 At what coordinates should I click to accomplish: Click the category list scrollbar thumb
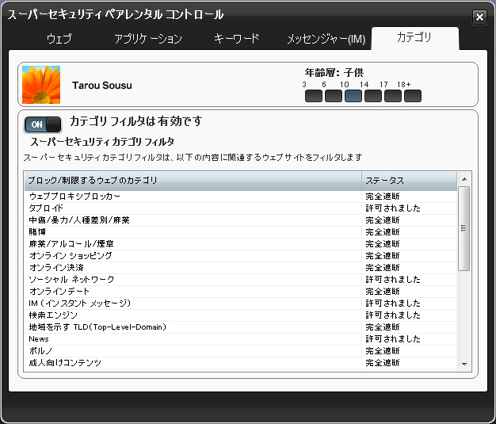pos(464,228)
